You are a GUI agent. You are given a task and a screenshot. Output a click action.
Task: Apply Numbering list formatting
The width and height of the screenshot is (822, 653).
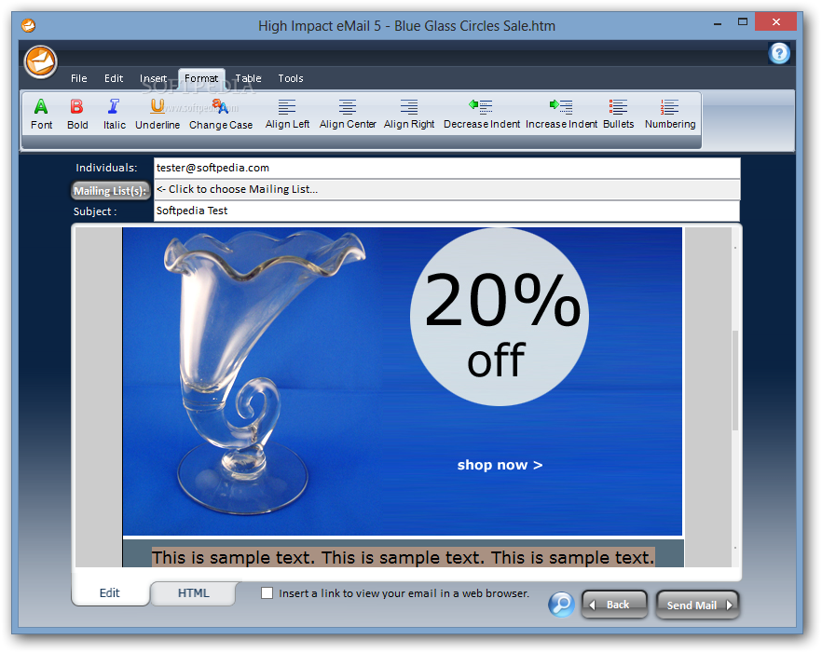[670, 114]
